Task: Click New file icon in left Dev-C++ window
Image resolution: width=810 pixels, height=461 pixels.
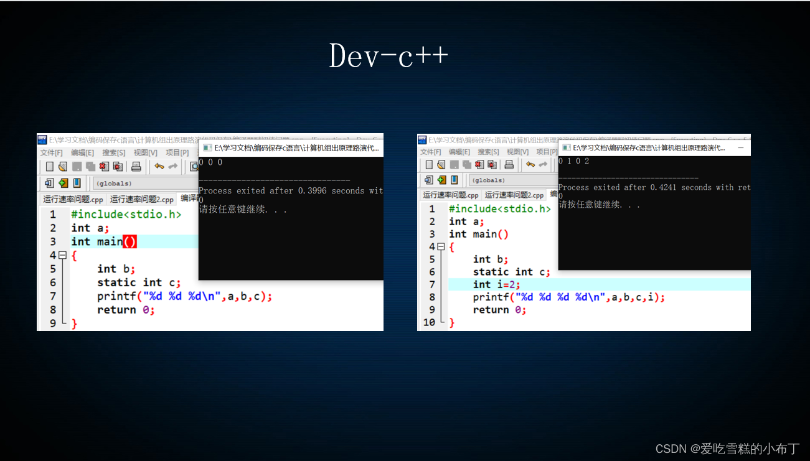Action: [50, 166]
